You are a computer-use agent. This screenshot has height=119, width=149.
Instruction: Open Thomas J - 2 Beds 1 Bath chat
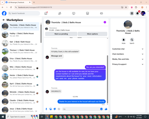(20, 51)
